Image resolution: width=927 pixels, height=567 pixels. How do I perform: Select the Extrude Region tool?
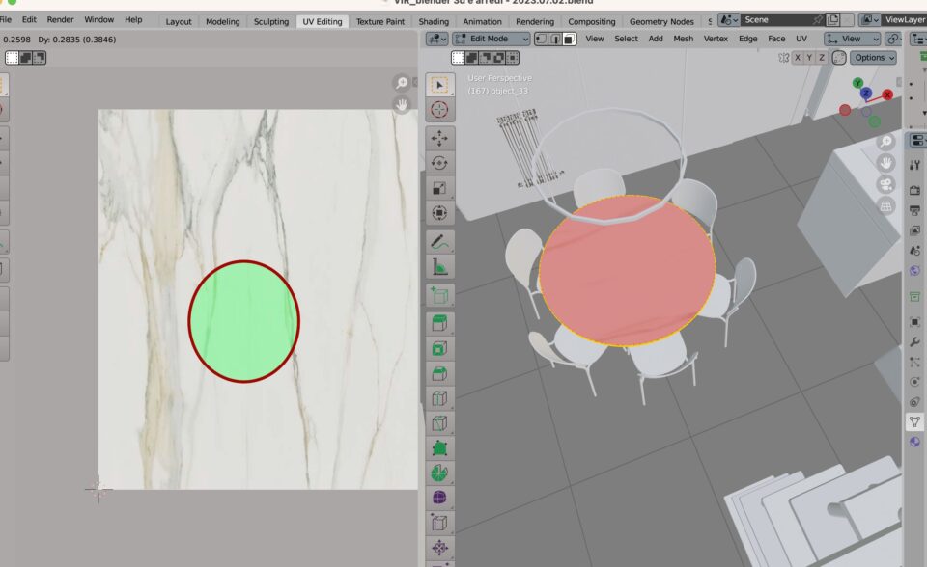(x=439, y=323)
